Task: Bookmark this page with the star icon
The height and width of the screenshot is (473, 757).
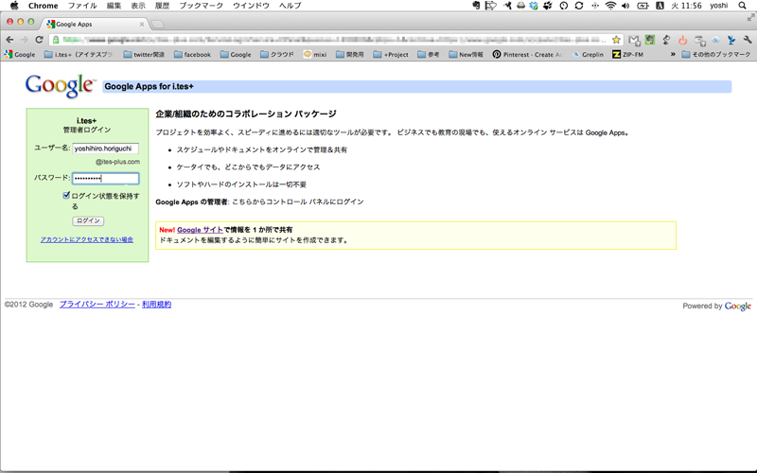Action: point(616,40)
